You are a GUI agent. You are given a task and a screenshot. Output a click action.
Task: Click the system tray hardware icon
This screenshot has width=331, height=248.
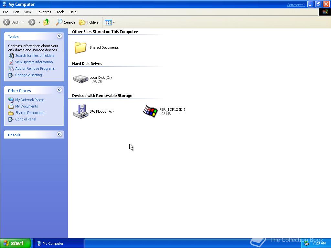click(307, 243)
